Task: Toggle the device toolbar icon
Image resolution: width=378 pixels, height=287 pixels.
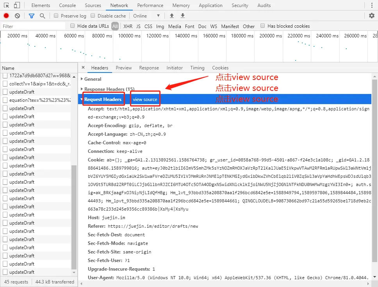Action: (17, 5)
